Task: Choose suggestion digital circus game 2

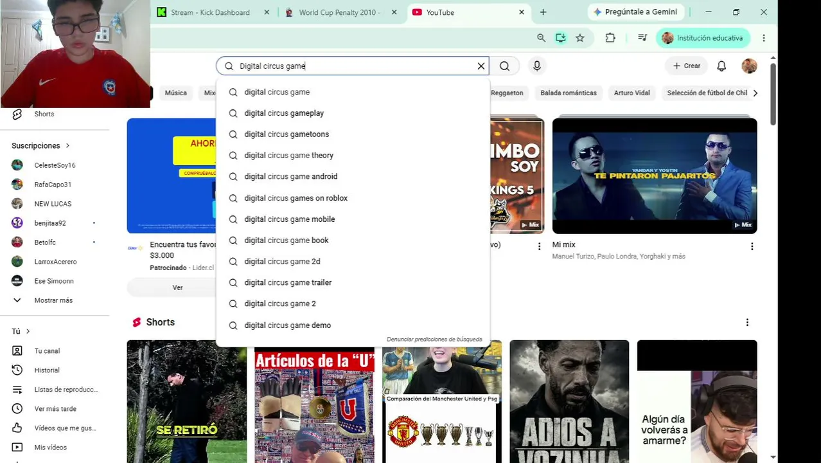Action: pyautogui.click(x=353, y=304)
